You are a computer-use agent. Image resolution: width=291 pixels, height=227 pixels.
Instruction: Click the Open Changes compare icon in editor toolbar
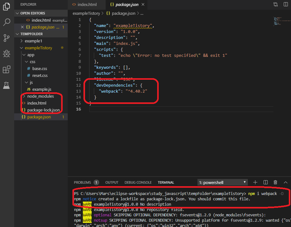click(276, 4)
